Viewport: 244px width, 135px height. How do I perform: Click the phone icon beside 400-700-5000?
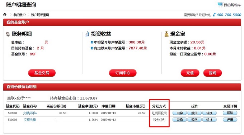point(215,15)
